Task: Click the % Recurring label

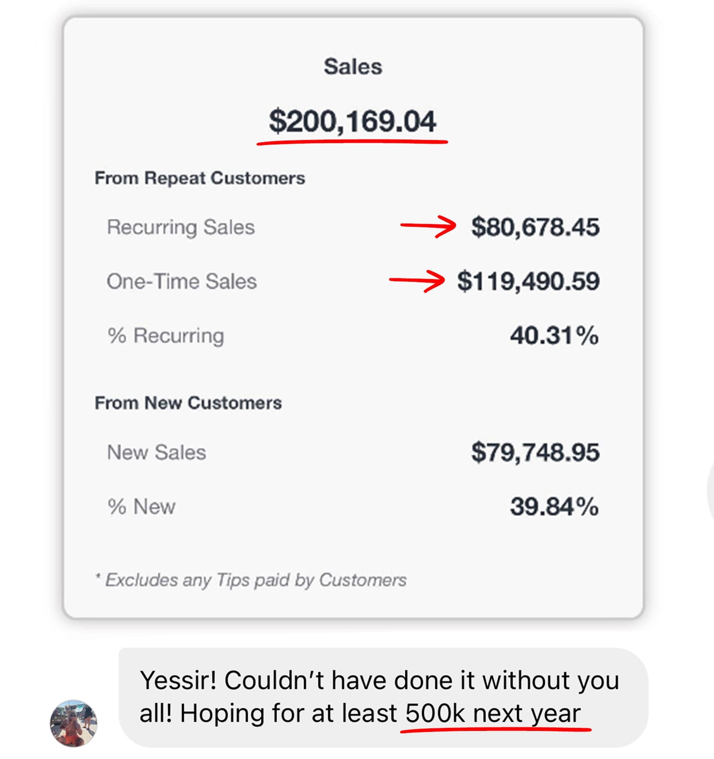Action: click(x=166, y=336)
